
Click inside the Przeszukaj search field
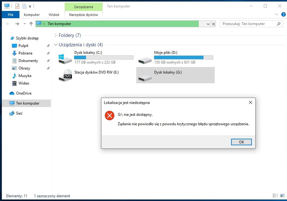pos(248,23)
